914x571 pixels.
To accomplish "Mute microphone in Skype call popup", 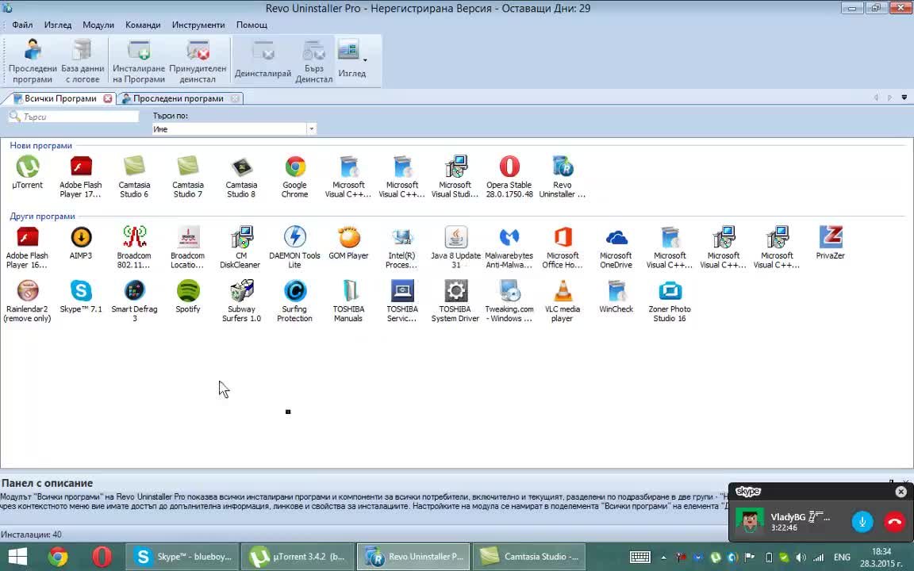I will click(x=862, y=521).
